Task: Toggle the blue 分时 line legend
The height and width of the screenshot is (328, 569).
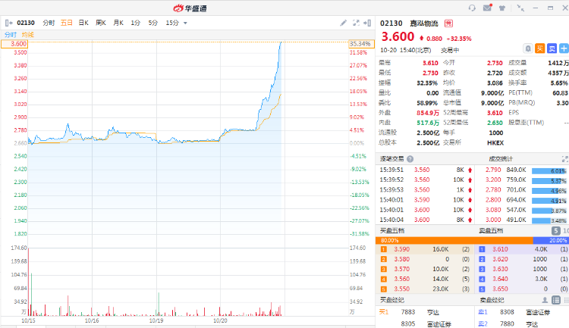Action: pos(11,35)
